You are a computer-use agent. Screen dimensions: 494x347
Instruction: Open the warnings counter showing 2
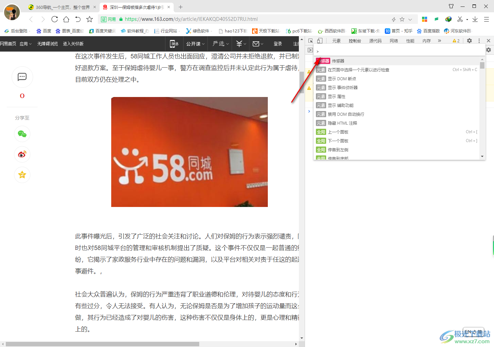point(456,41)
